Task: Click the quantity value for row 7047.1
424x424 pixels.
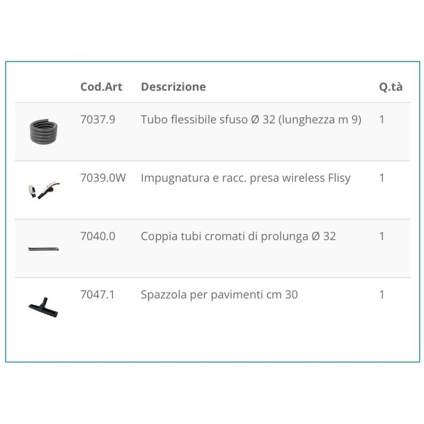Action: (x=382, y=295)
